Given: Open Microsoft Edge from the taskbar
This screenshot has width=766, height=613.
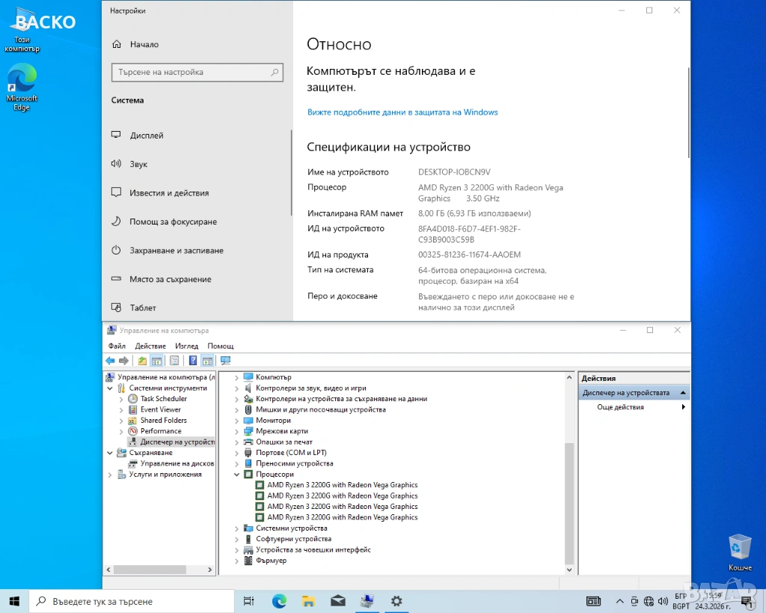Looking at the screenshot, I should [x=279, y=601].
